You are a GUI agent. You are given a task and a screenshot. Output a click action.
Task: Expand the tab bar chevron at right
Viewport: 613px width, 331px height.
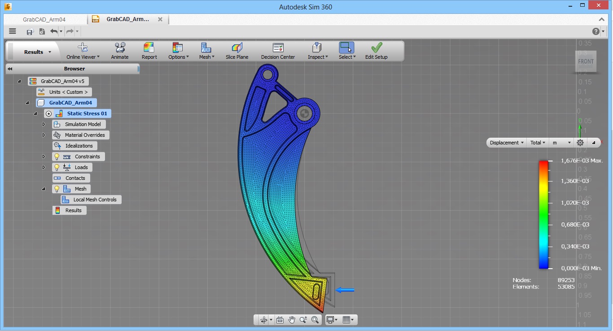pyautogui.click(x=602, y=19)
